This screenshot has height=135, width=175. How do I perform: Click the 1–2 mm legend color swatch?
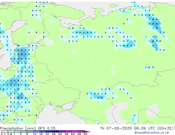point(17,131)
